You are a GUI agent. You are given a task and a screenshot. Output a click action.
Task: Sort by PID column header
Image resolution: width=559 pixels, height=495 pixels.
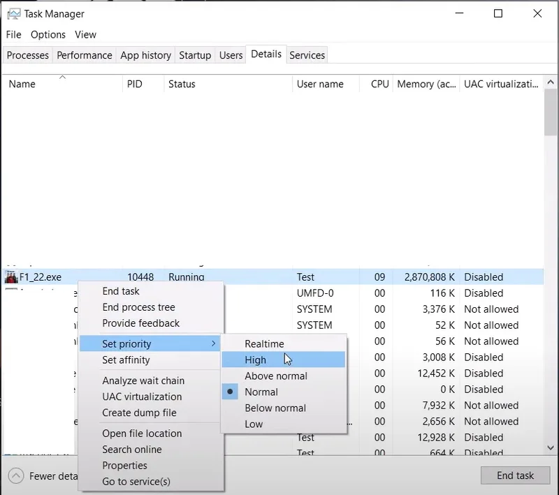[x=143, y=84]
